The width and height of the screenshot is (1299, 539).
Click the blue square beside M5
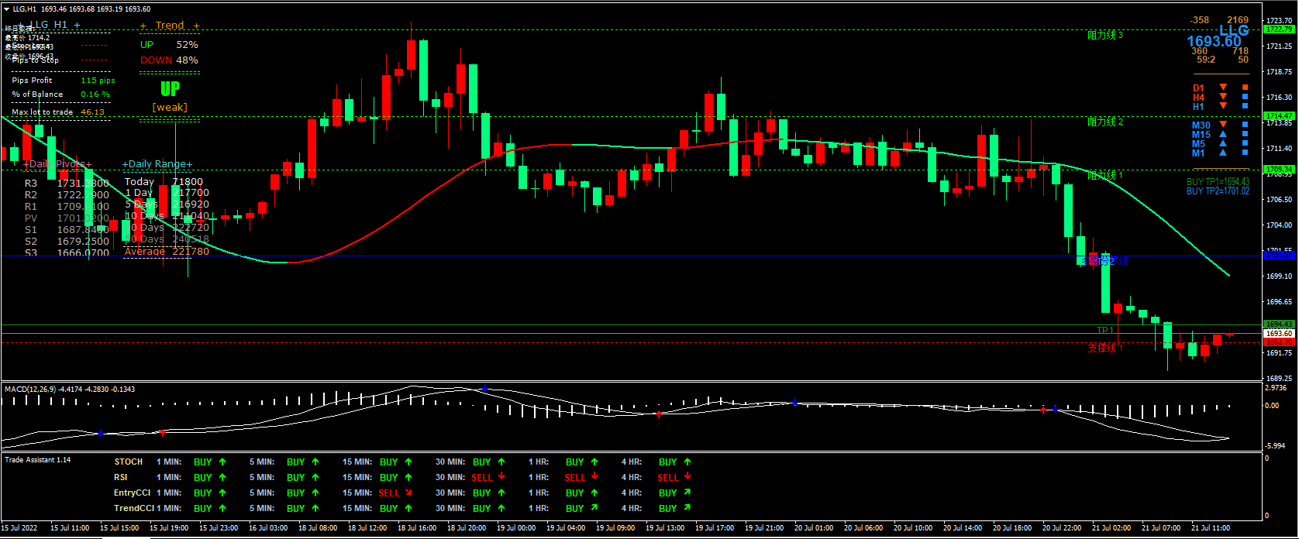click(1246, 143)
